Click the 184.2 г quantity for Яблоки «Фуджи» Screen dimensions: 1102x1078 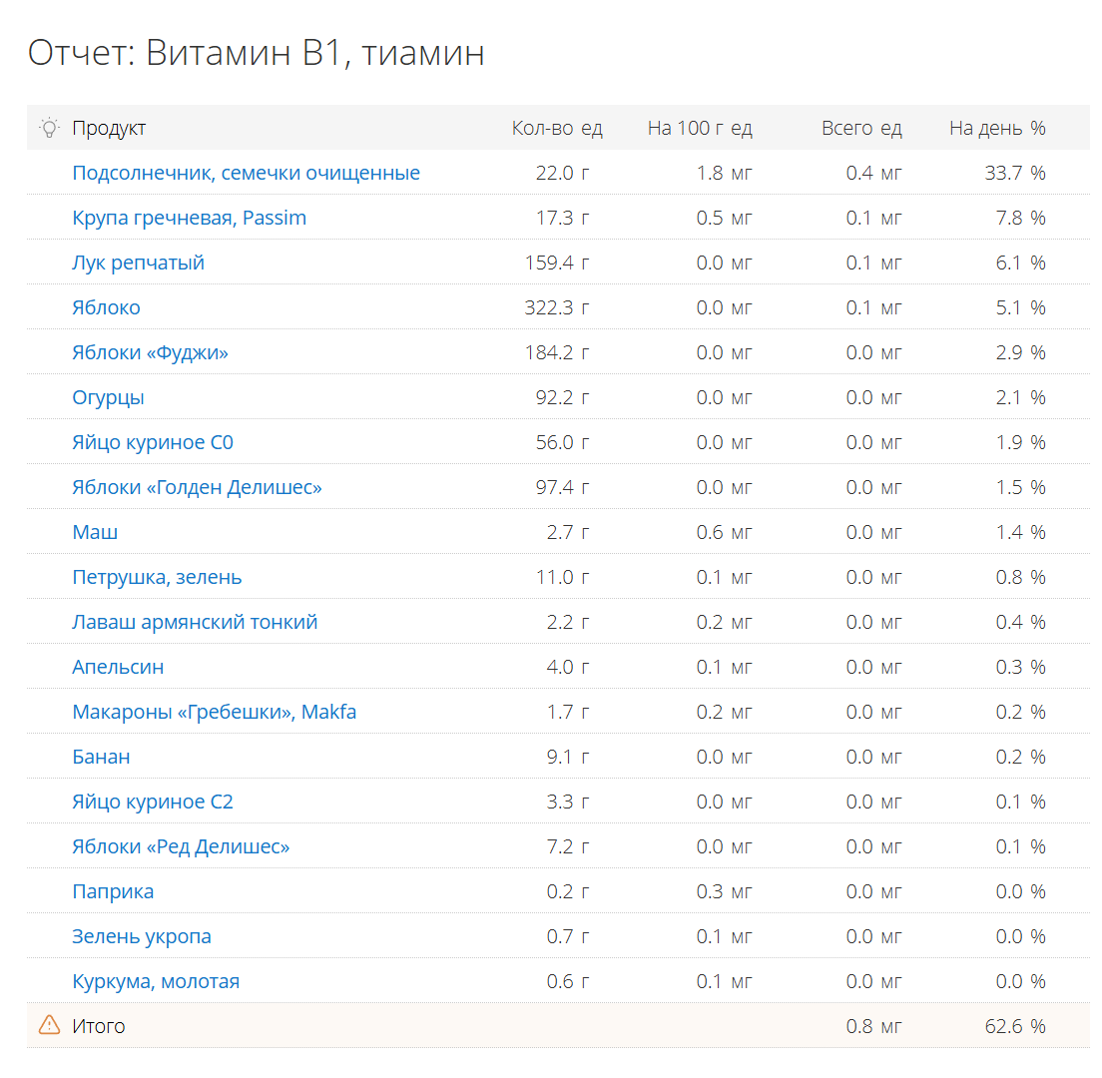tap(557, 352)
